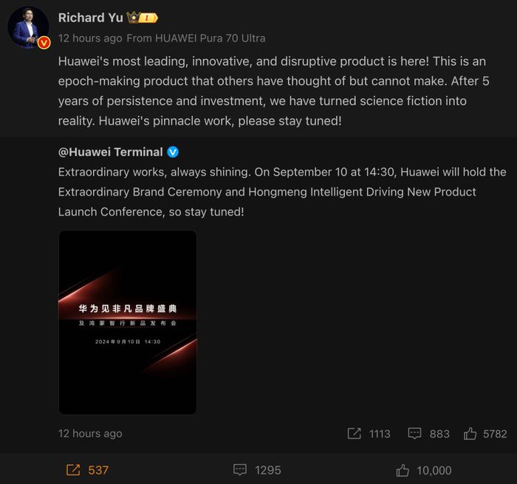Click the repost icon showing 1113

[354, 434]
